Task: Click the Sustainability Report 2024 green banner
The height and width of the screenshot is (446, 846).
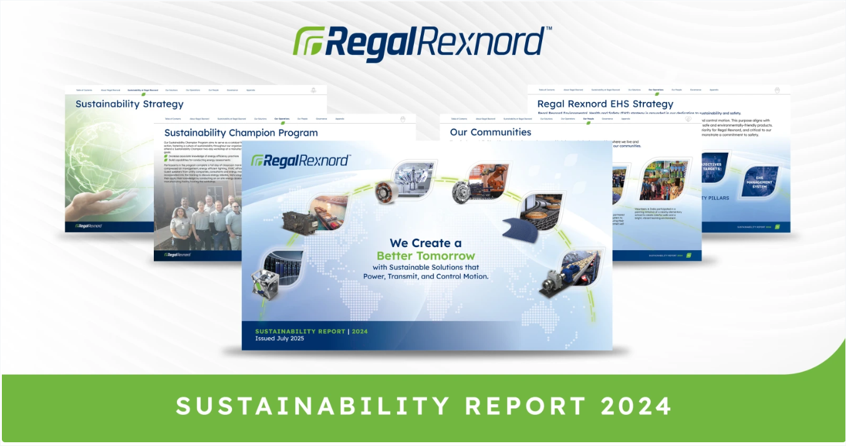Action: (x=423, y=407)
